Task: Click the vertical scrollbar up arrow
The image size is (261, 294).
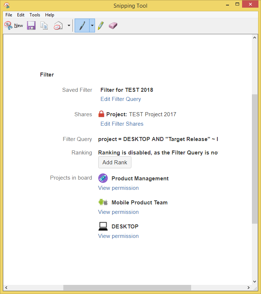Action: click(254, 38)
